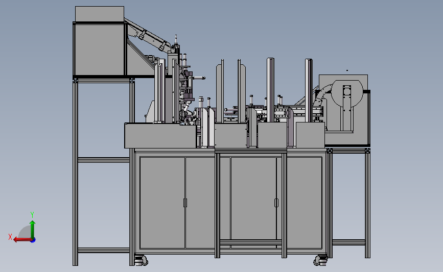
Task: Select the large hopper bin body on the elevated stand
Action: [100, 49]
